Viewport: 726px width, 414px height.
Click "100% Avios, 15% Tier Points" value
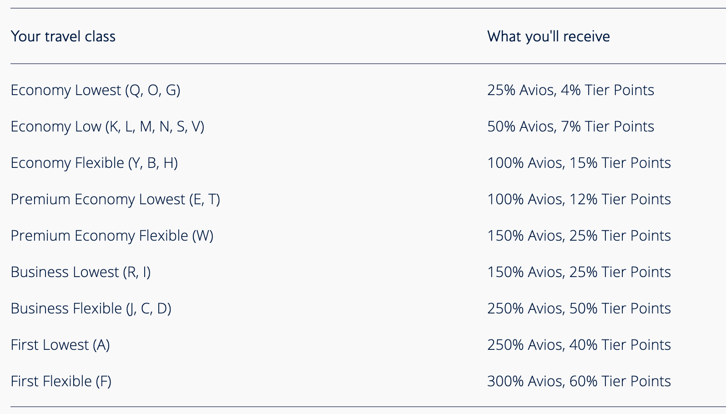click(579, 163)
